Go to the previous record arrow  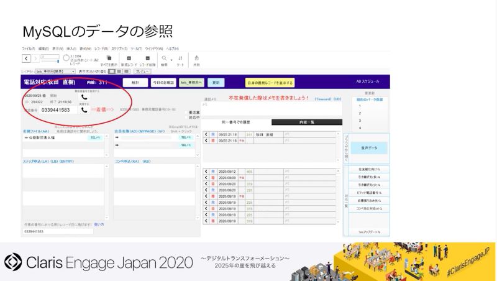(x=26, y=58)
